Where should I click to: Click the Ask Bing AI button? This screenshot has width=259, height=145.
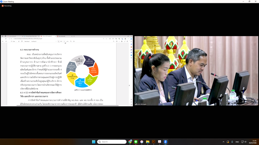click(x=33, y=41)
